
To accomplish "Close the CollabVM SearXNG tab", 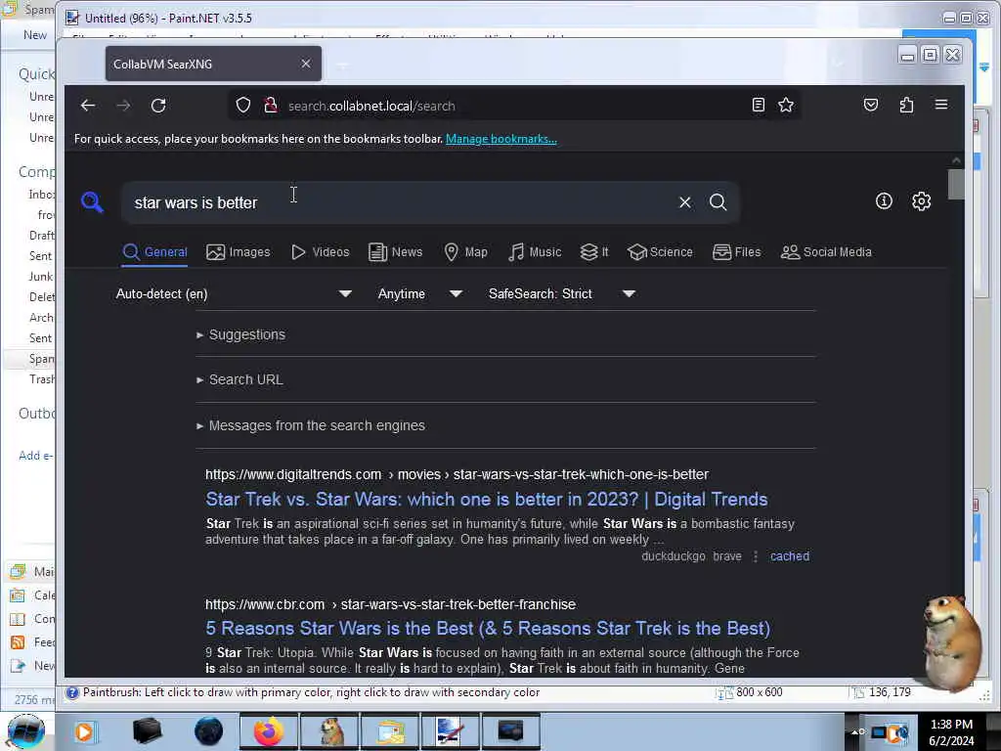I will pos(306,64).
